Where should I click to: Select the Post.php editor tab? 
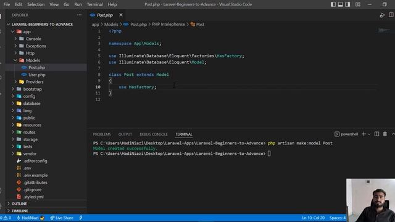pos(105,15)
